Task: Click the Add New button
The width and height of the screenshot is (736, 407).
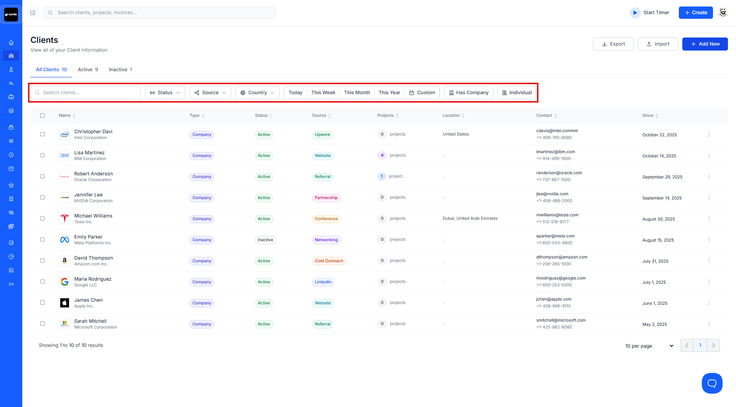Action: pos(705,44)
